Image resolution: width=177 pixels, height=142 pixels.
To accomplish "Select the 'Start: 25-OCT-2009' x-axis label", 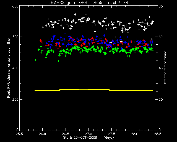I will point(80,138).
